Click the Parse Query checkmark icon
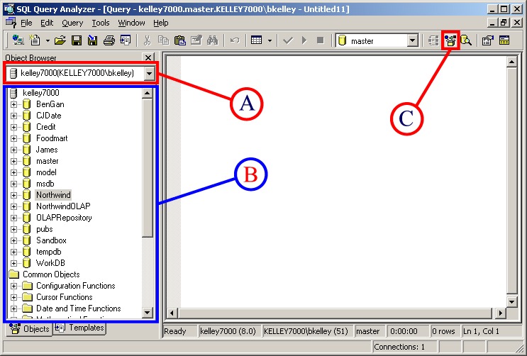 [x=288, y=40]
